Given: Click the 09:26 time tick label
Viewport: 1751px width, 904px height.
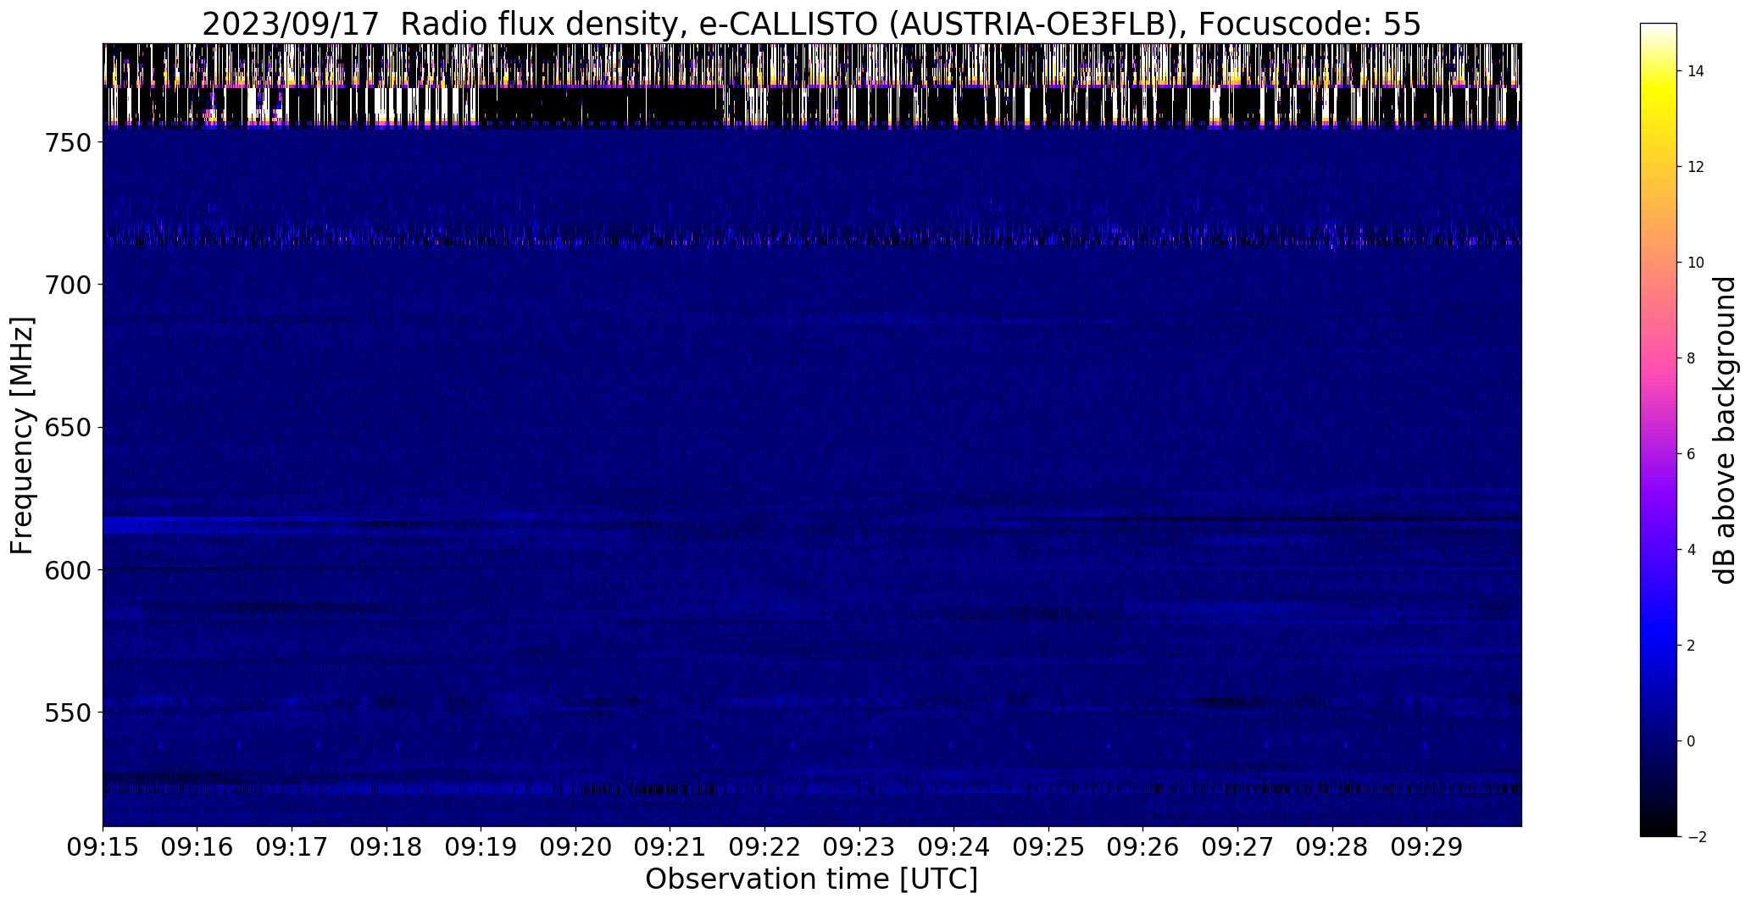Looking at the screenshot, I should pyautogui.click(x=1143, y=848).
